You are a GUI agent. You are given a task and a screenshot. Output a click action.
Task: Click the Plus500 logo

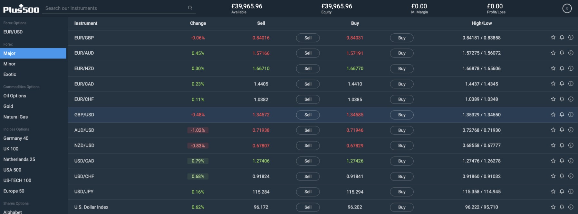coord(21,9)
